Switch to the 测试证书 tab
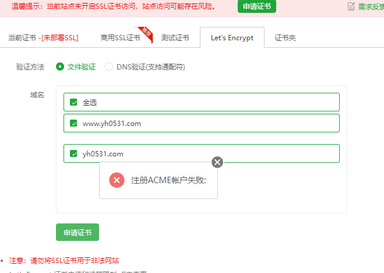 pos(175,38)
